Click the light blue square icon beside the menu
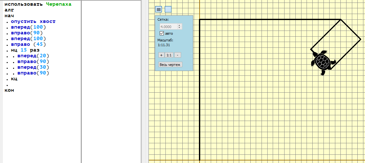The height and width of the screenshot is (163, 365). [168, 9]
